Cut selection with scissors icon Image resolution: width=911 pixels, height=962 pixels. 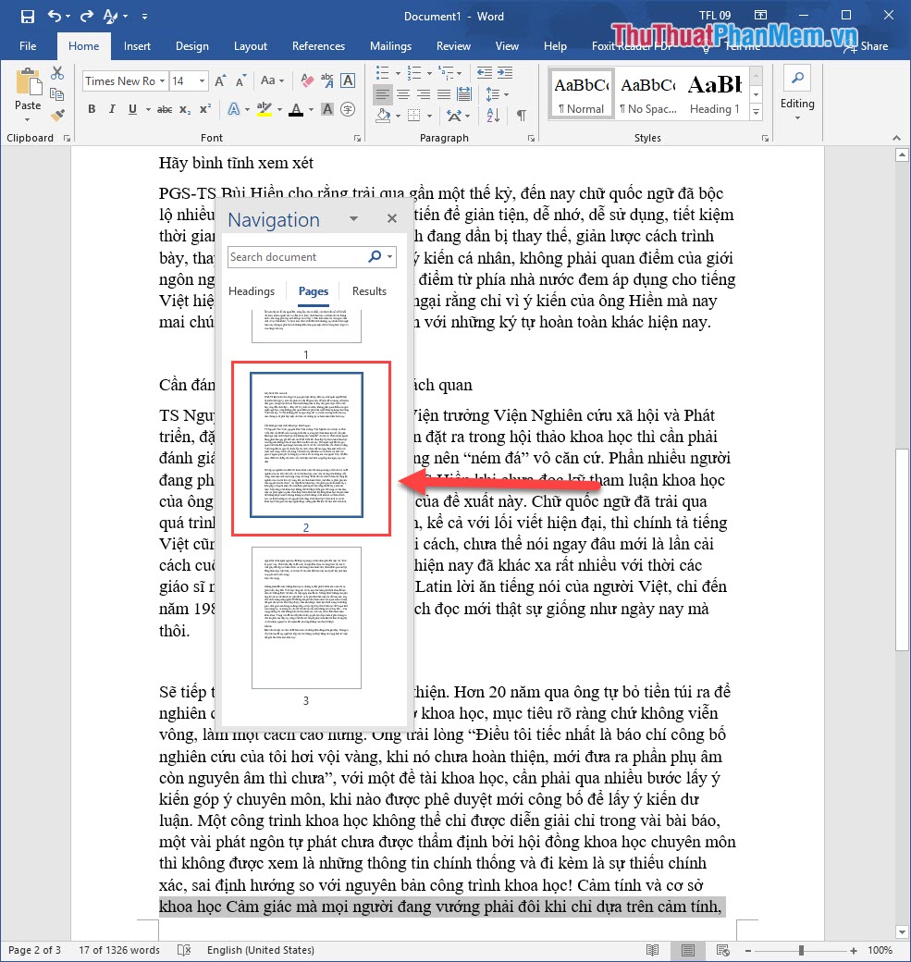(57, 73)
